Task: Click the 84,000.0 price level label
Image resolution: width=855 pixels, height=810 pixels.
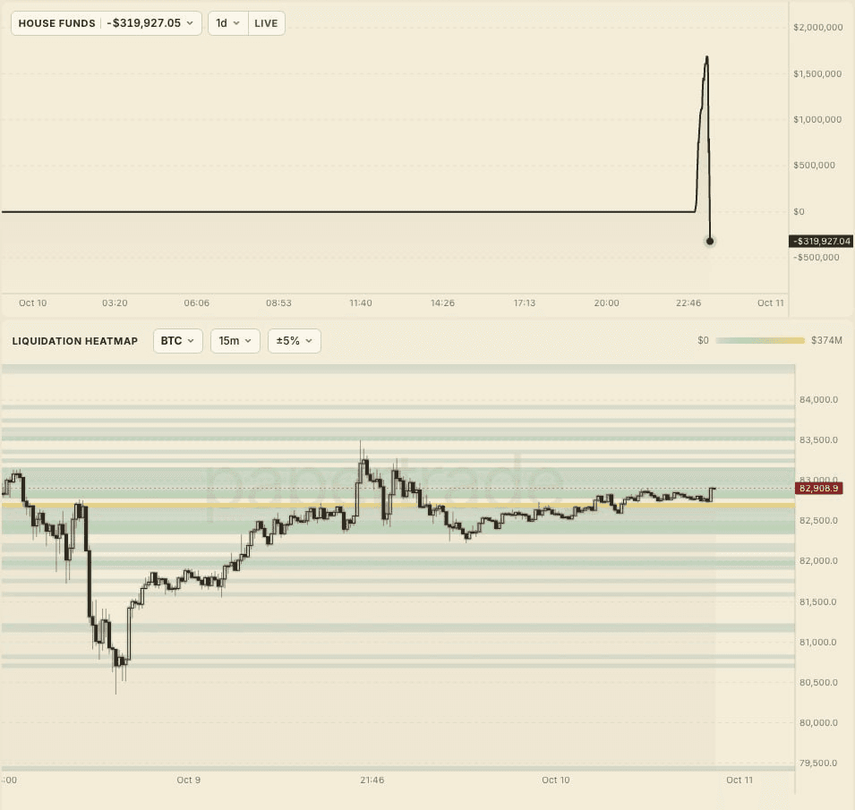Action: [818, 399]
